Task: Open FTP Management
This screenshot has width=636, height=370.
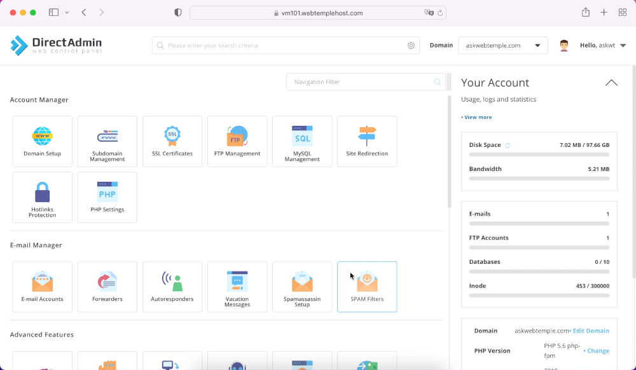Action: click(x=237, y=141)
